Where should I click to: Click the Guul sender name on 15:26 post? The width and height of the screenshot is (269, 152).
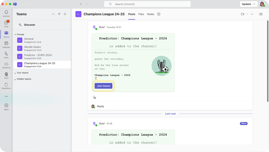(102, 123)
